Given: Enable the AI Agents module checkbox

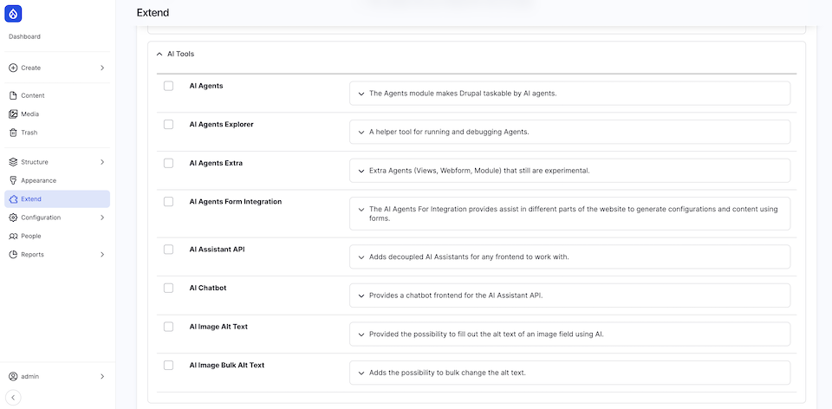Looking at the screenshot, I should pos(168,86).
